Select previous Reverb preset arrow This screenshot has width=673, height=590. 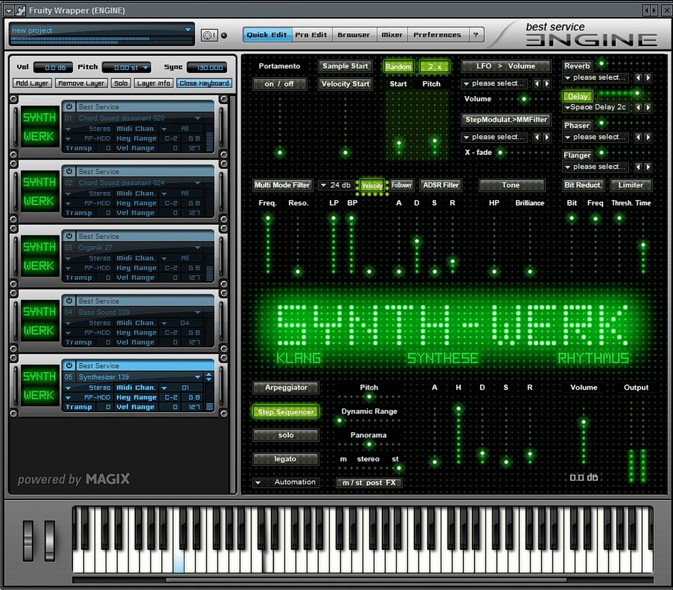click(638, 78)
